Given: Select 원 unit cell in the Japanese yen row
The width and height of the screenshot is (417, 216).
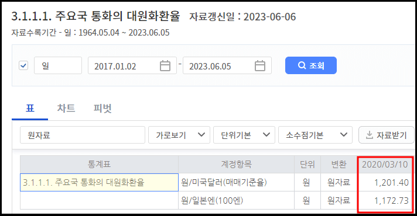Looking at the screenshot, I should (x=307, y=200).
